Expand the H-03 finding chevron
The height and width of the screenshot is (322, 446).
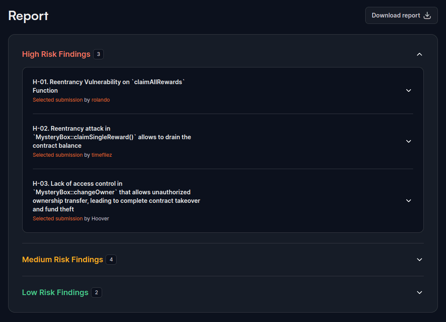click(408, 201)
